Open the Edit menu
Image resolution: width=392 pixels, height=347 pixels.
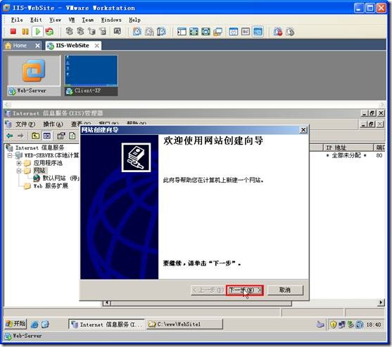tap(36, 20)
